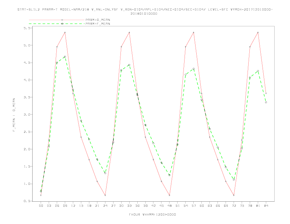The image size is (290, 224).
Task: Click the 24 forecast hour tick label
Action: click(105, 206)
